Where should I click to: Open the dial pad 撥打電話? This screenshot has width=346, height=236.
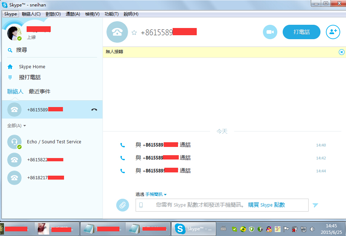coord(29,77)
